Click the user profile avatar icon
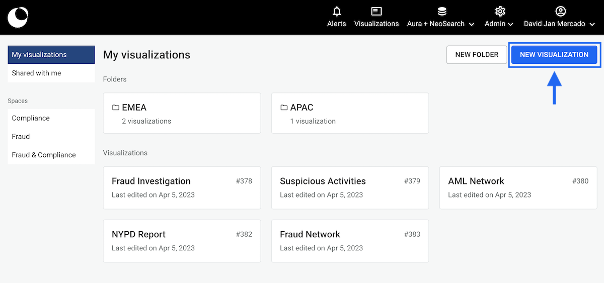 (x=560, y=11)
